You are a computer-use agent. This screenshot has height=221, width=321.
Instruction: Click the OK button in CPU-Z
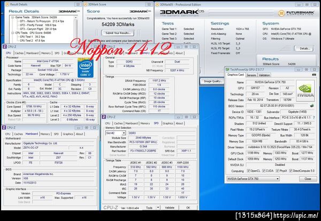click(188, 208)
